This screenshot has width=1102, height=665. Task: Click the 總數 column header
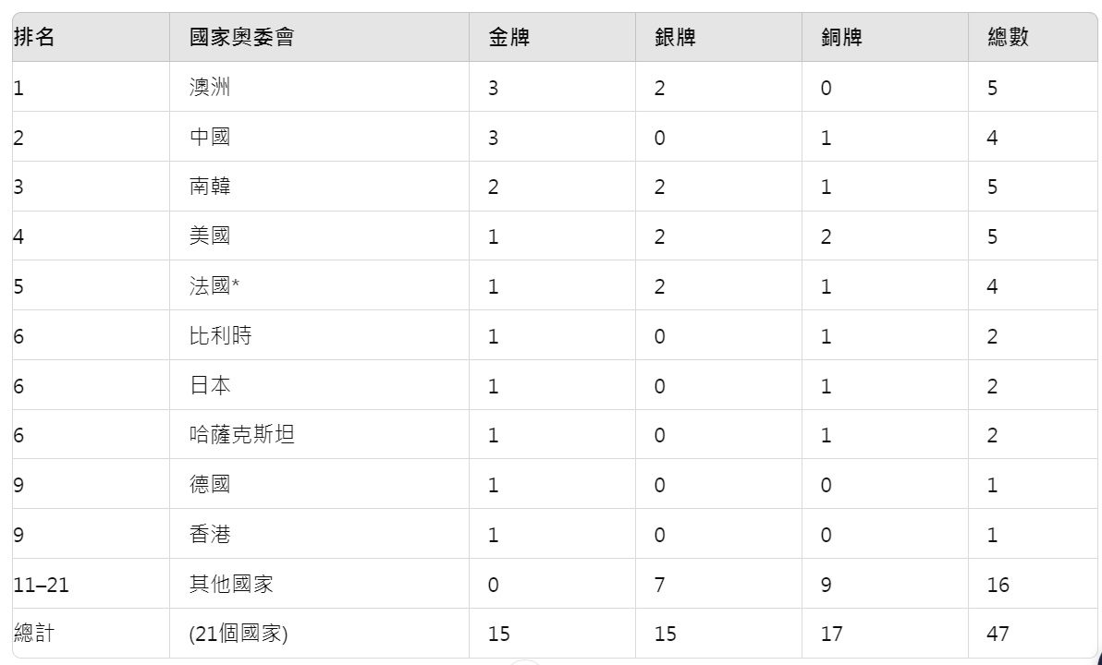1008,38
